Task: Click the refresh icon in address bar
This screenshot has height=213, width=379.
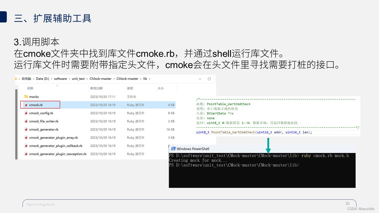Action: click(209, 79)
